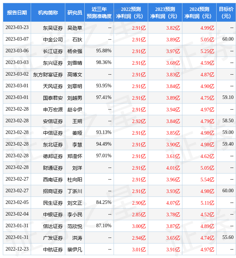
Task: Click the 58.50 target price
Action: [228, 121]
